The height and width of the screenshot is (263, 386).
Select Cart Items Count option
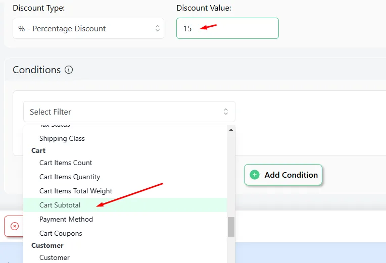coord(125,163)
